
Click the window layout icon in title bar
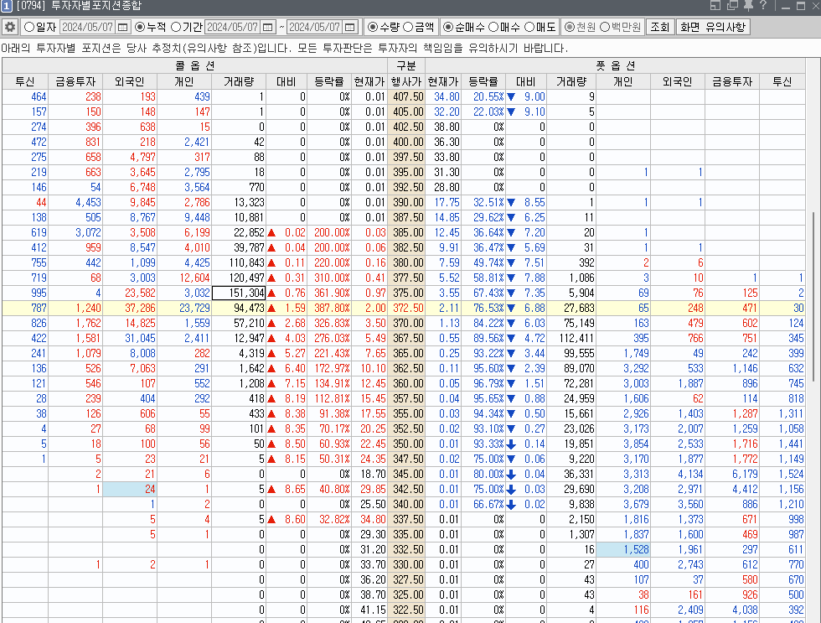click(714, 6)
